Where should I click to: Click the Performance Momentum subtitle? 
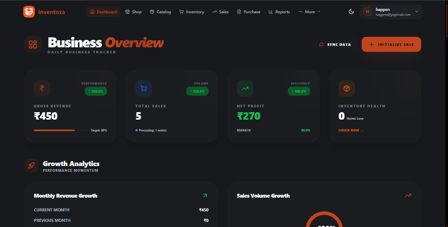point(70,170)
